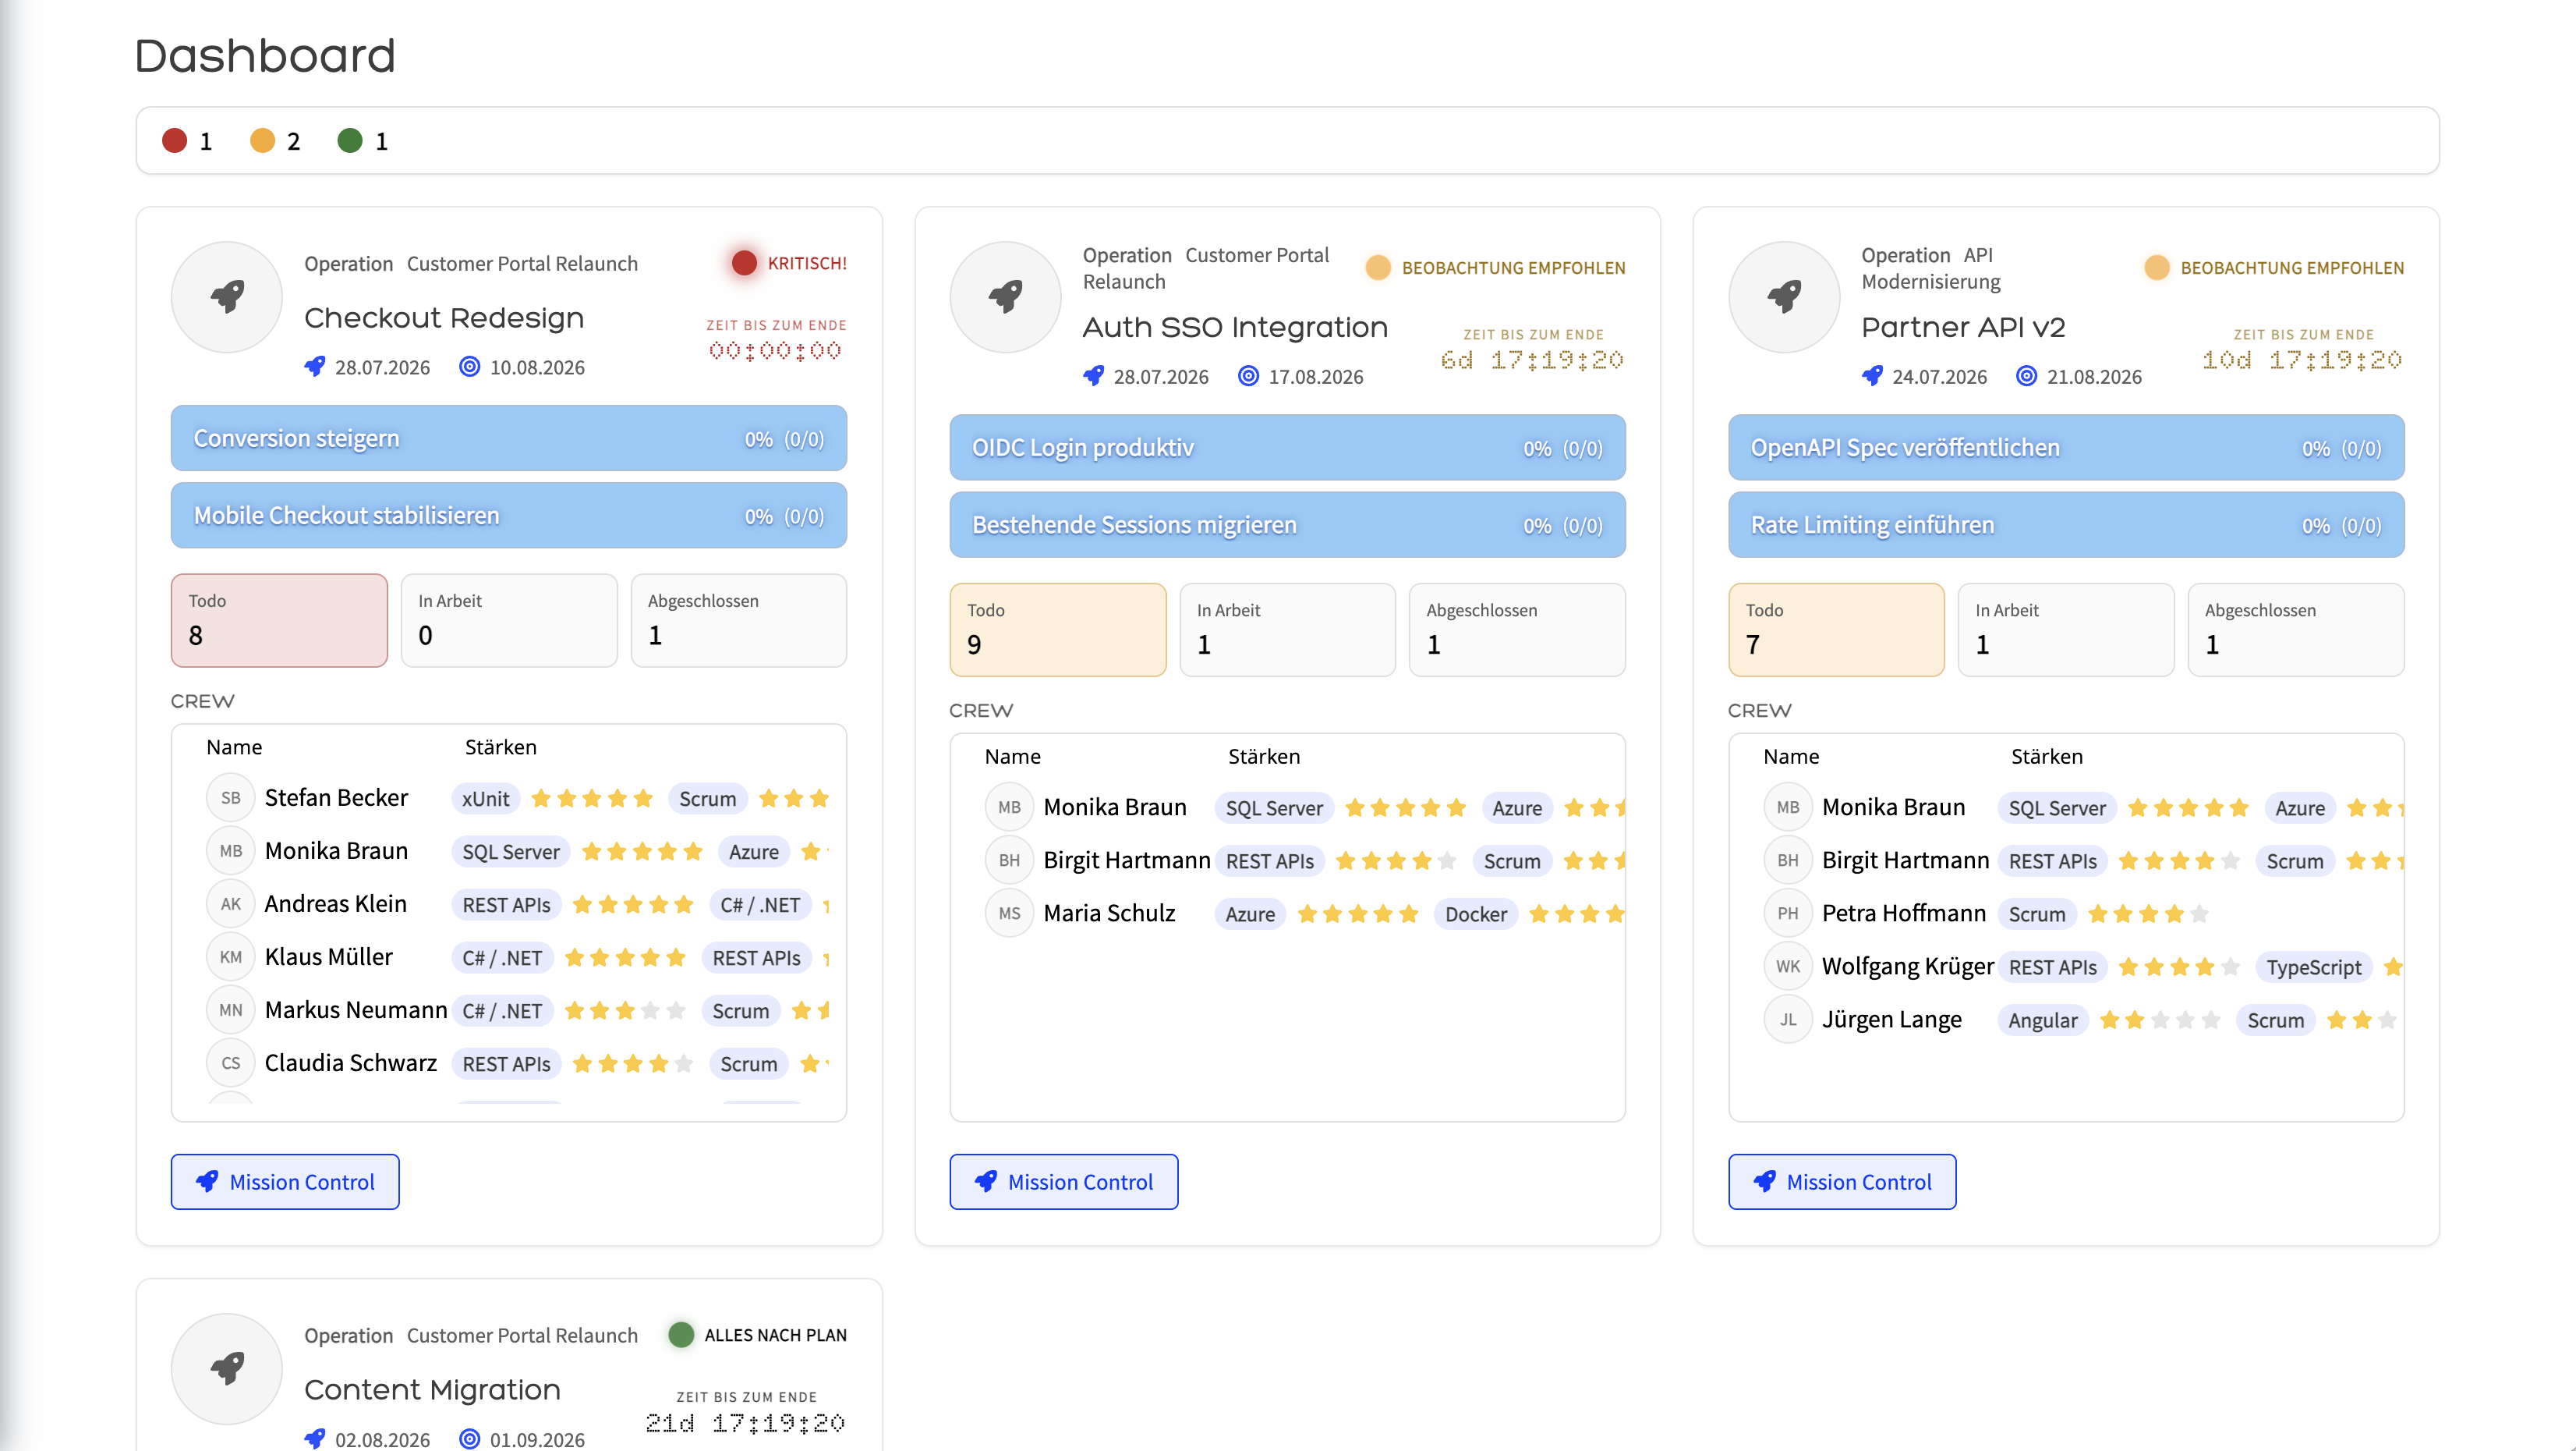The width and height of the screenshot is (2576, 1451).
Task: Open the OIDC Login produktiv goal bar
Action: [x=1287, y=447]
